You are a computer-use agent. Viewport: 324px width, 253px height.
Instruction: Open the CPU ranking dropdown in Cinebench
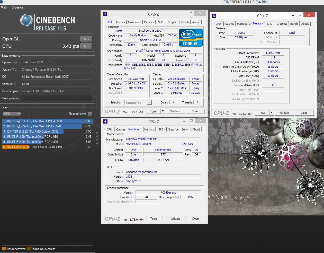tap(12, 114)
